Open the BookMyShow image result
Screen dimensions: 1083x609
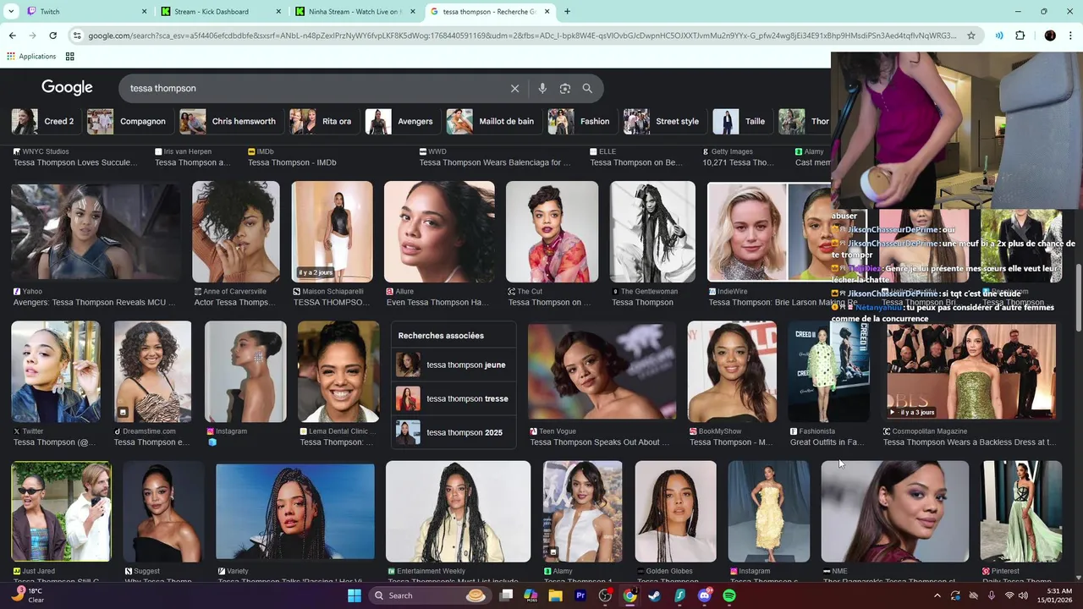pos(732,371)
